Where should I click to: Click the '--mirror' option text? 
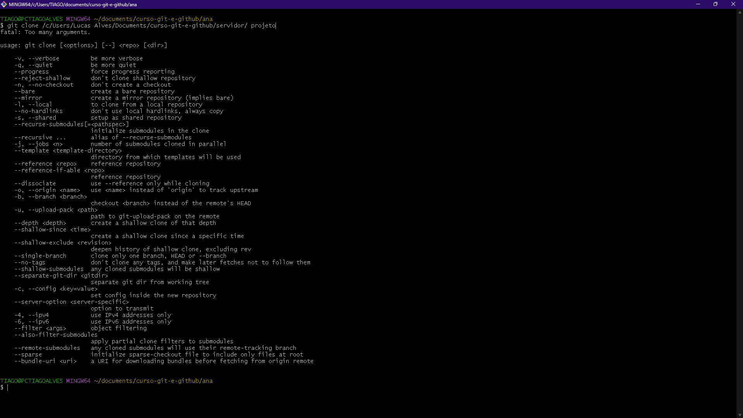point(28,98)
